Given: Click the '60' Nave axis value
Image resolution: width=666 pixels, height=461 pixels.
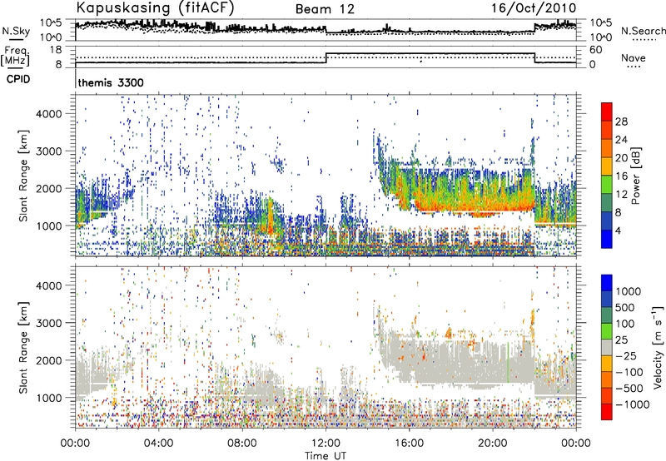Looking at the screenshot, I should click(596, 50).
